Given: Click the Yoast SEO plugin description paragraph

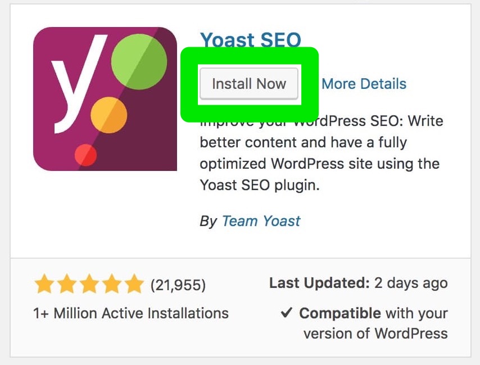Looking at the screenshot, I should (x=320, y=153).
